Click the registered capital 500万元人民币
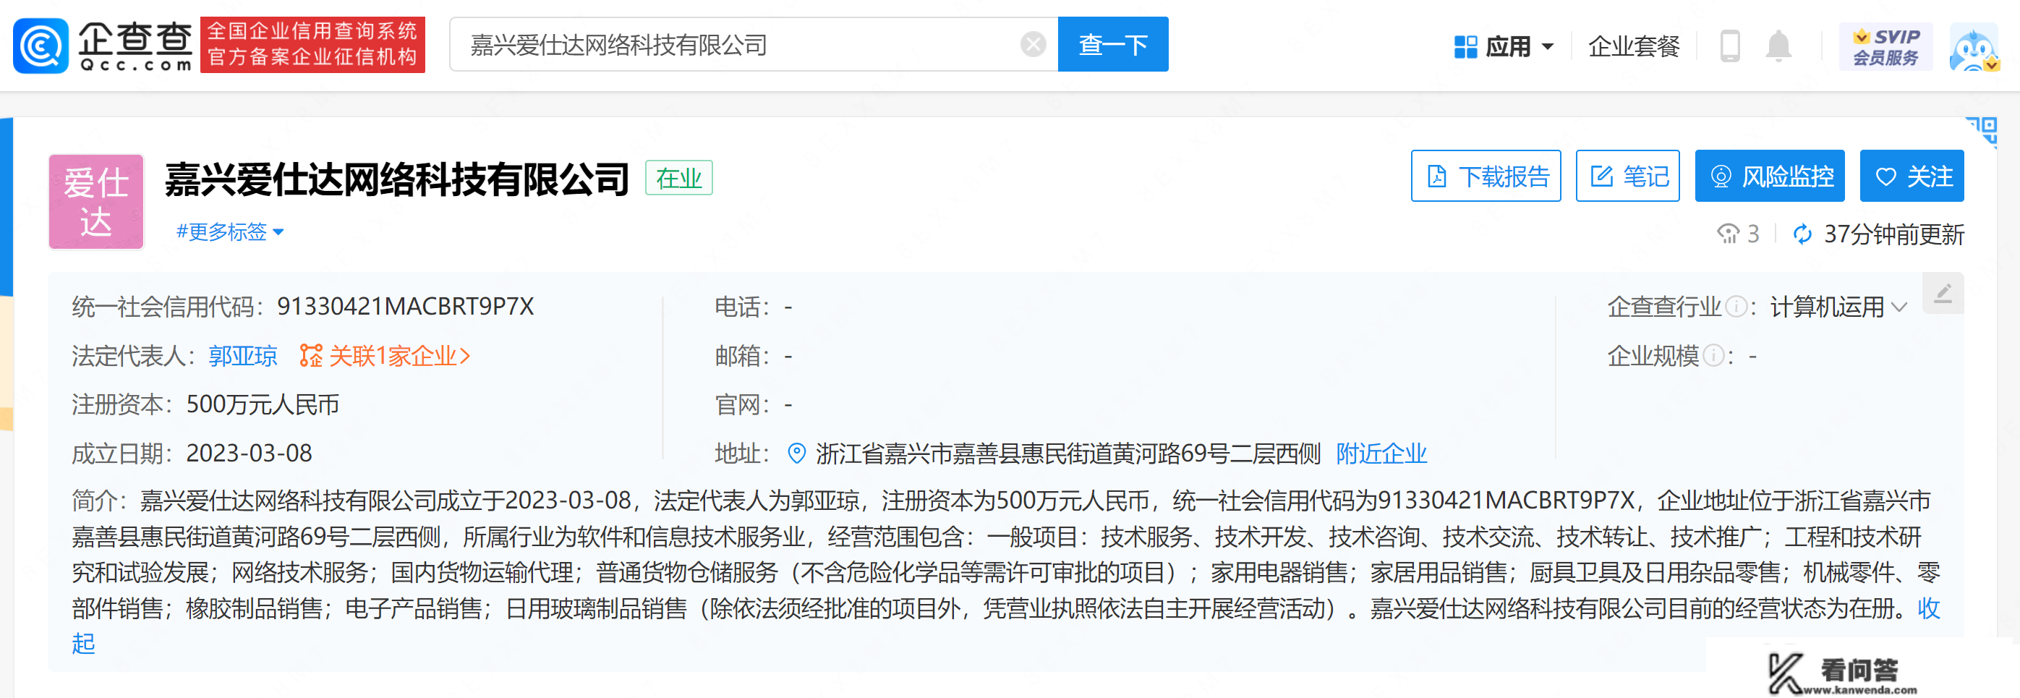 coord(263,404)
